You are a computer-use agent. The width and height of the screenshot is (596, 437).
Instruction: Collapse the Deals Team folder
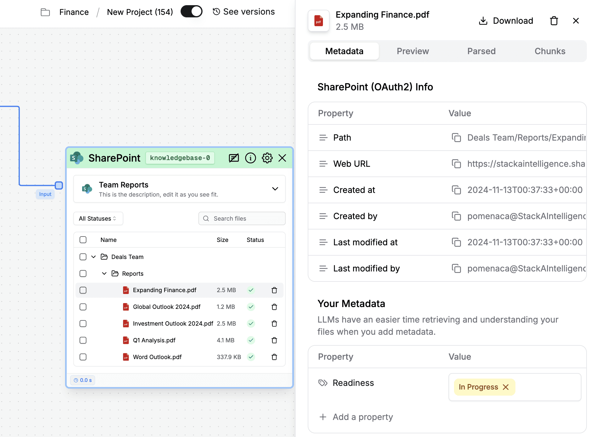93,257
